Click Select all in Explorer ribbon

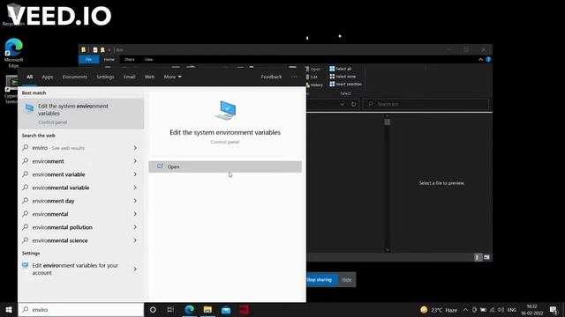pyautogui.click(x=341, y=69)
